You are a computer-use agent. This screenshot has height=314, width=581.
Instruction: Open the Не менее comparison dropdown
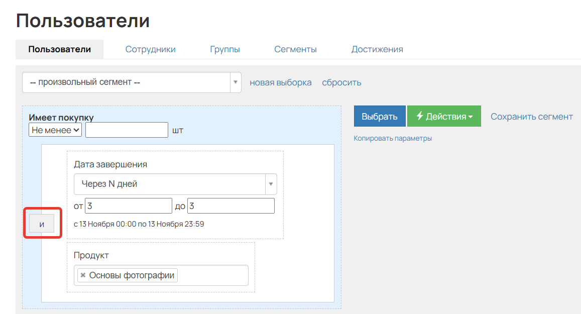[55, 130]
